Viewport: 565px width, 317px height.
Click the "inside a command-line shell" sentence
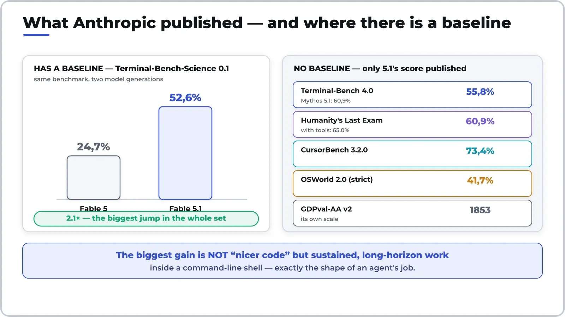tap(282, 268)
